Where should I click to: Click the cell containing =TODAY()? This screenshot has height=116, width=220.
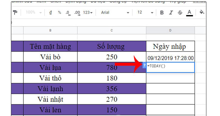pyautogui.click(x=170, y=67)
